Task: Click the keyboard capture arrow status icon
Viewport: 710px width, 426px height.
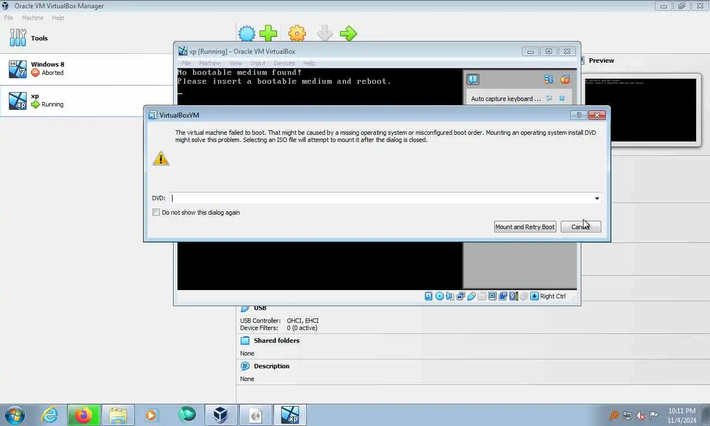Action: tap(534, 296)
